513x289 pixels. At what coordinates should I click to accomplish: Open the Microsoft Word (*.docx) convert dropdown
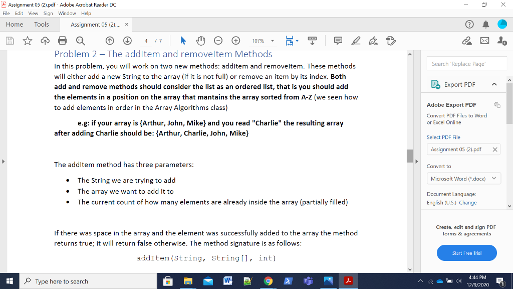[463, 178]
